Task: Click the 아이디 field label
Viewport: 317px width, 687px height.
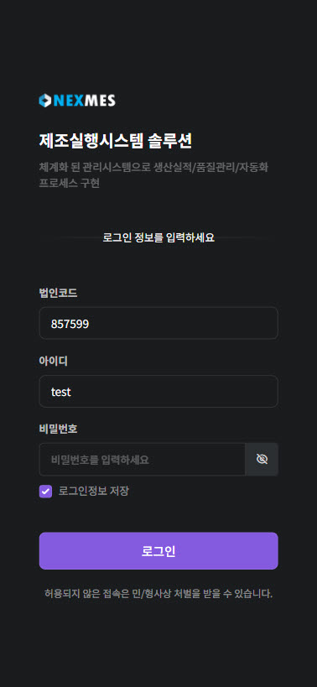Action: (54, 361)
